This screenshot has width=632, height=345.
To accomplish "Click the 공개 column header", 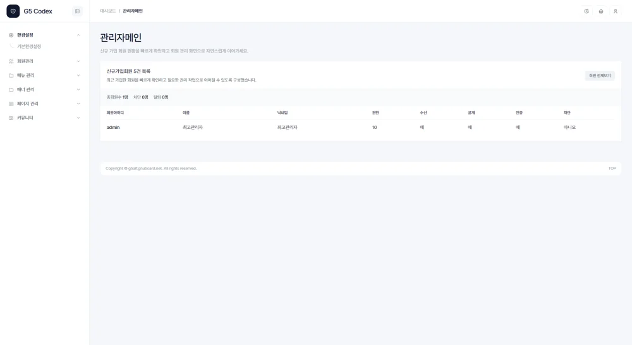I will (471, 113).
